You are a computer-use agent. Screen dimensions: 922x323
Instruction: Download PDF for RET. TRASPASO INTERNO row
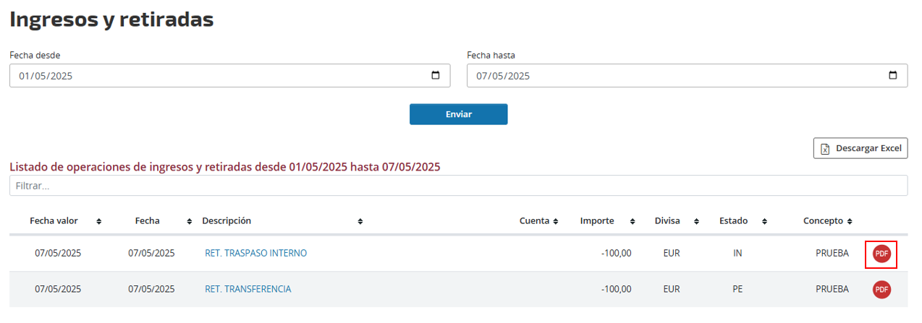[881, 254]
